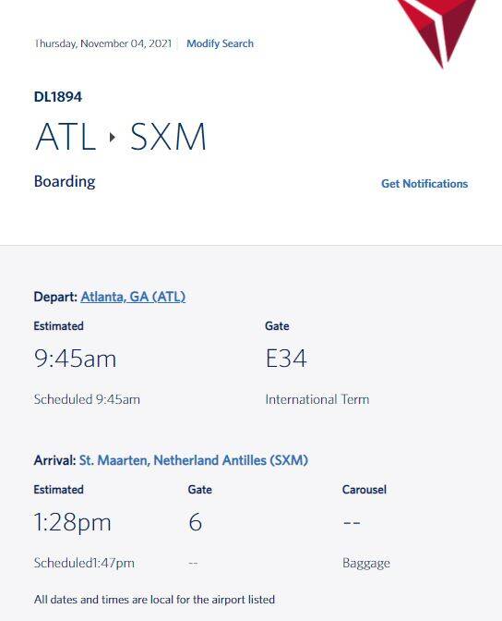Screen dimensions: 502x621
Task: Select the flight number DL1894
Action: point(58,97)
